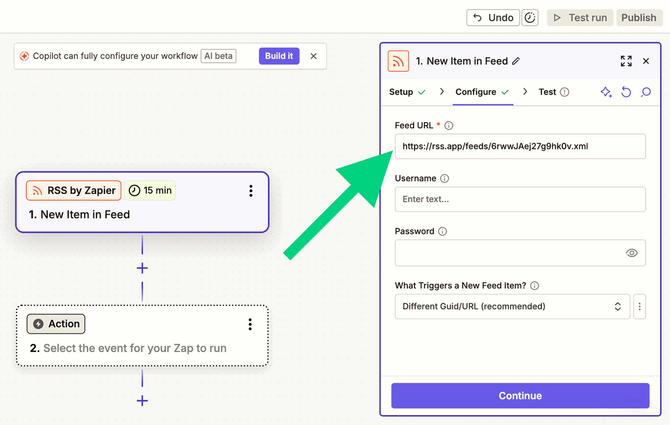Open Zap run history via the clock icon beside Undo

coord(530,17)
